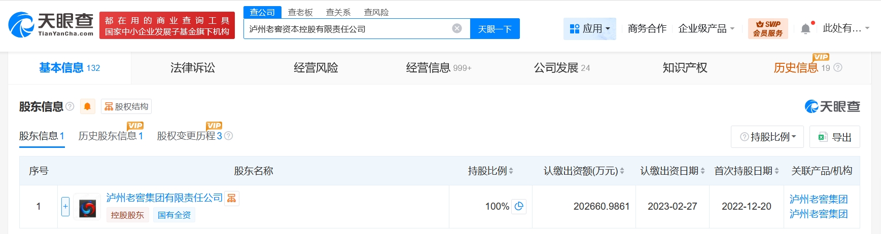The image size is (881, 234).
Task: Click the TianYanCha logo in the header
Action: point(51,25)
